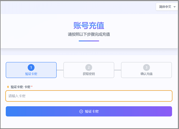179x129 pixels.
Task: Click the checkmark icon in the 验证卡密 button
Action: point(81,111)
